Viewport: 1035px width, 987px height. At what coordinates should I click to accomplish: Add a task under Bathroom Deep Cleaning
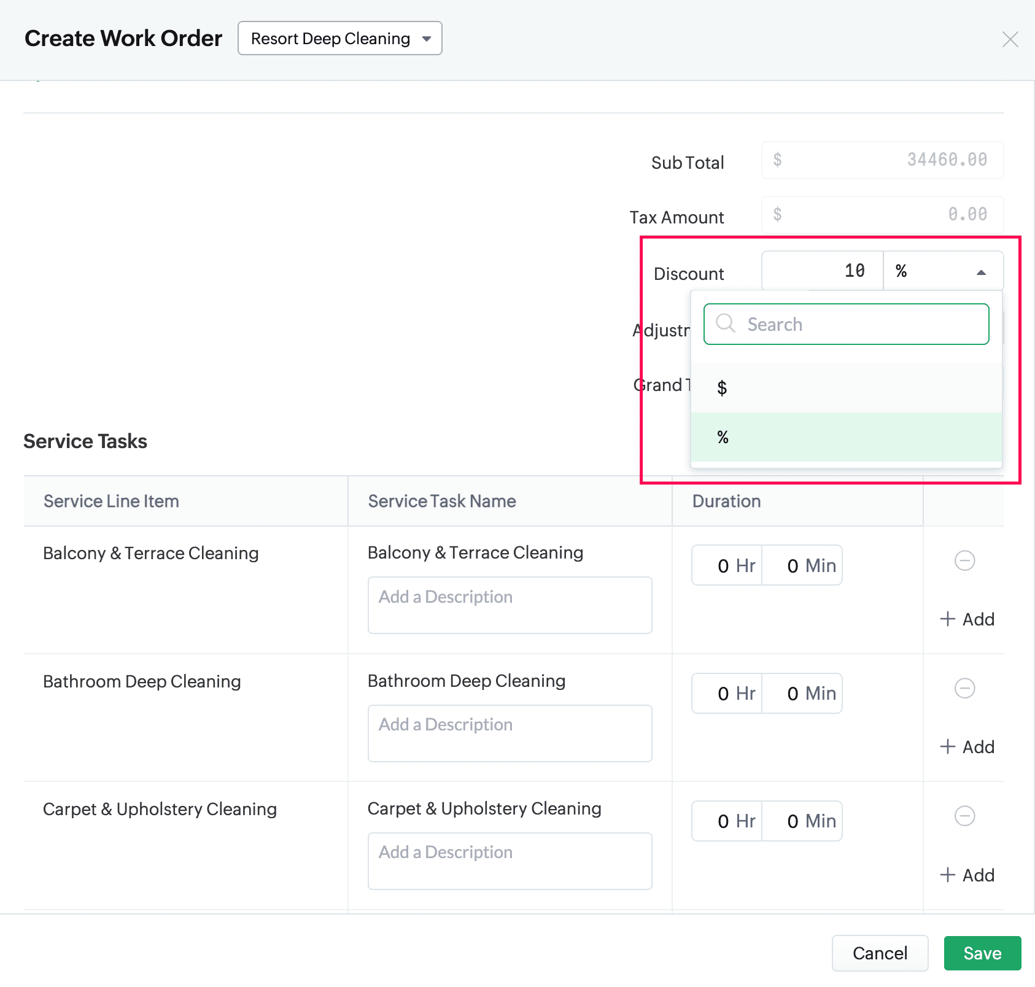tap(967, 747)
